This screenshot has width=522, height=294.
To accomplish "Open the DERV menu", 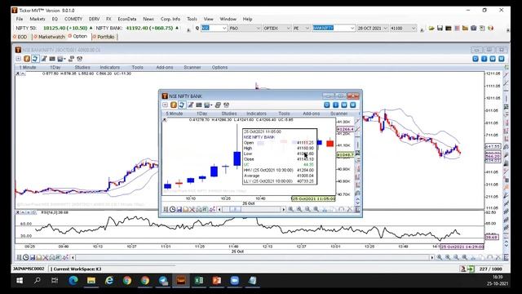I will click(x=94, y=19).
